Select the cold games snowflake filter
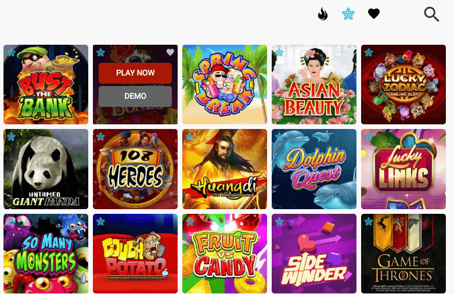The image size is (454, 294). coord(348,13)
